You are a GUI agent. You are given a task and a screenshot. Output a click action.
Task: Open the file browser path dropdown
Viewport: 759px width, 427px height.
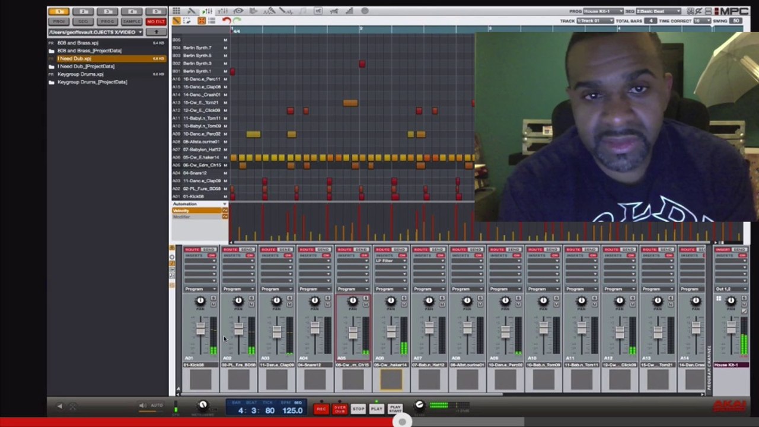[x=96, y=32]
